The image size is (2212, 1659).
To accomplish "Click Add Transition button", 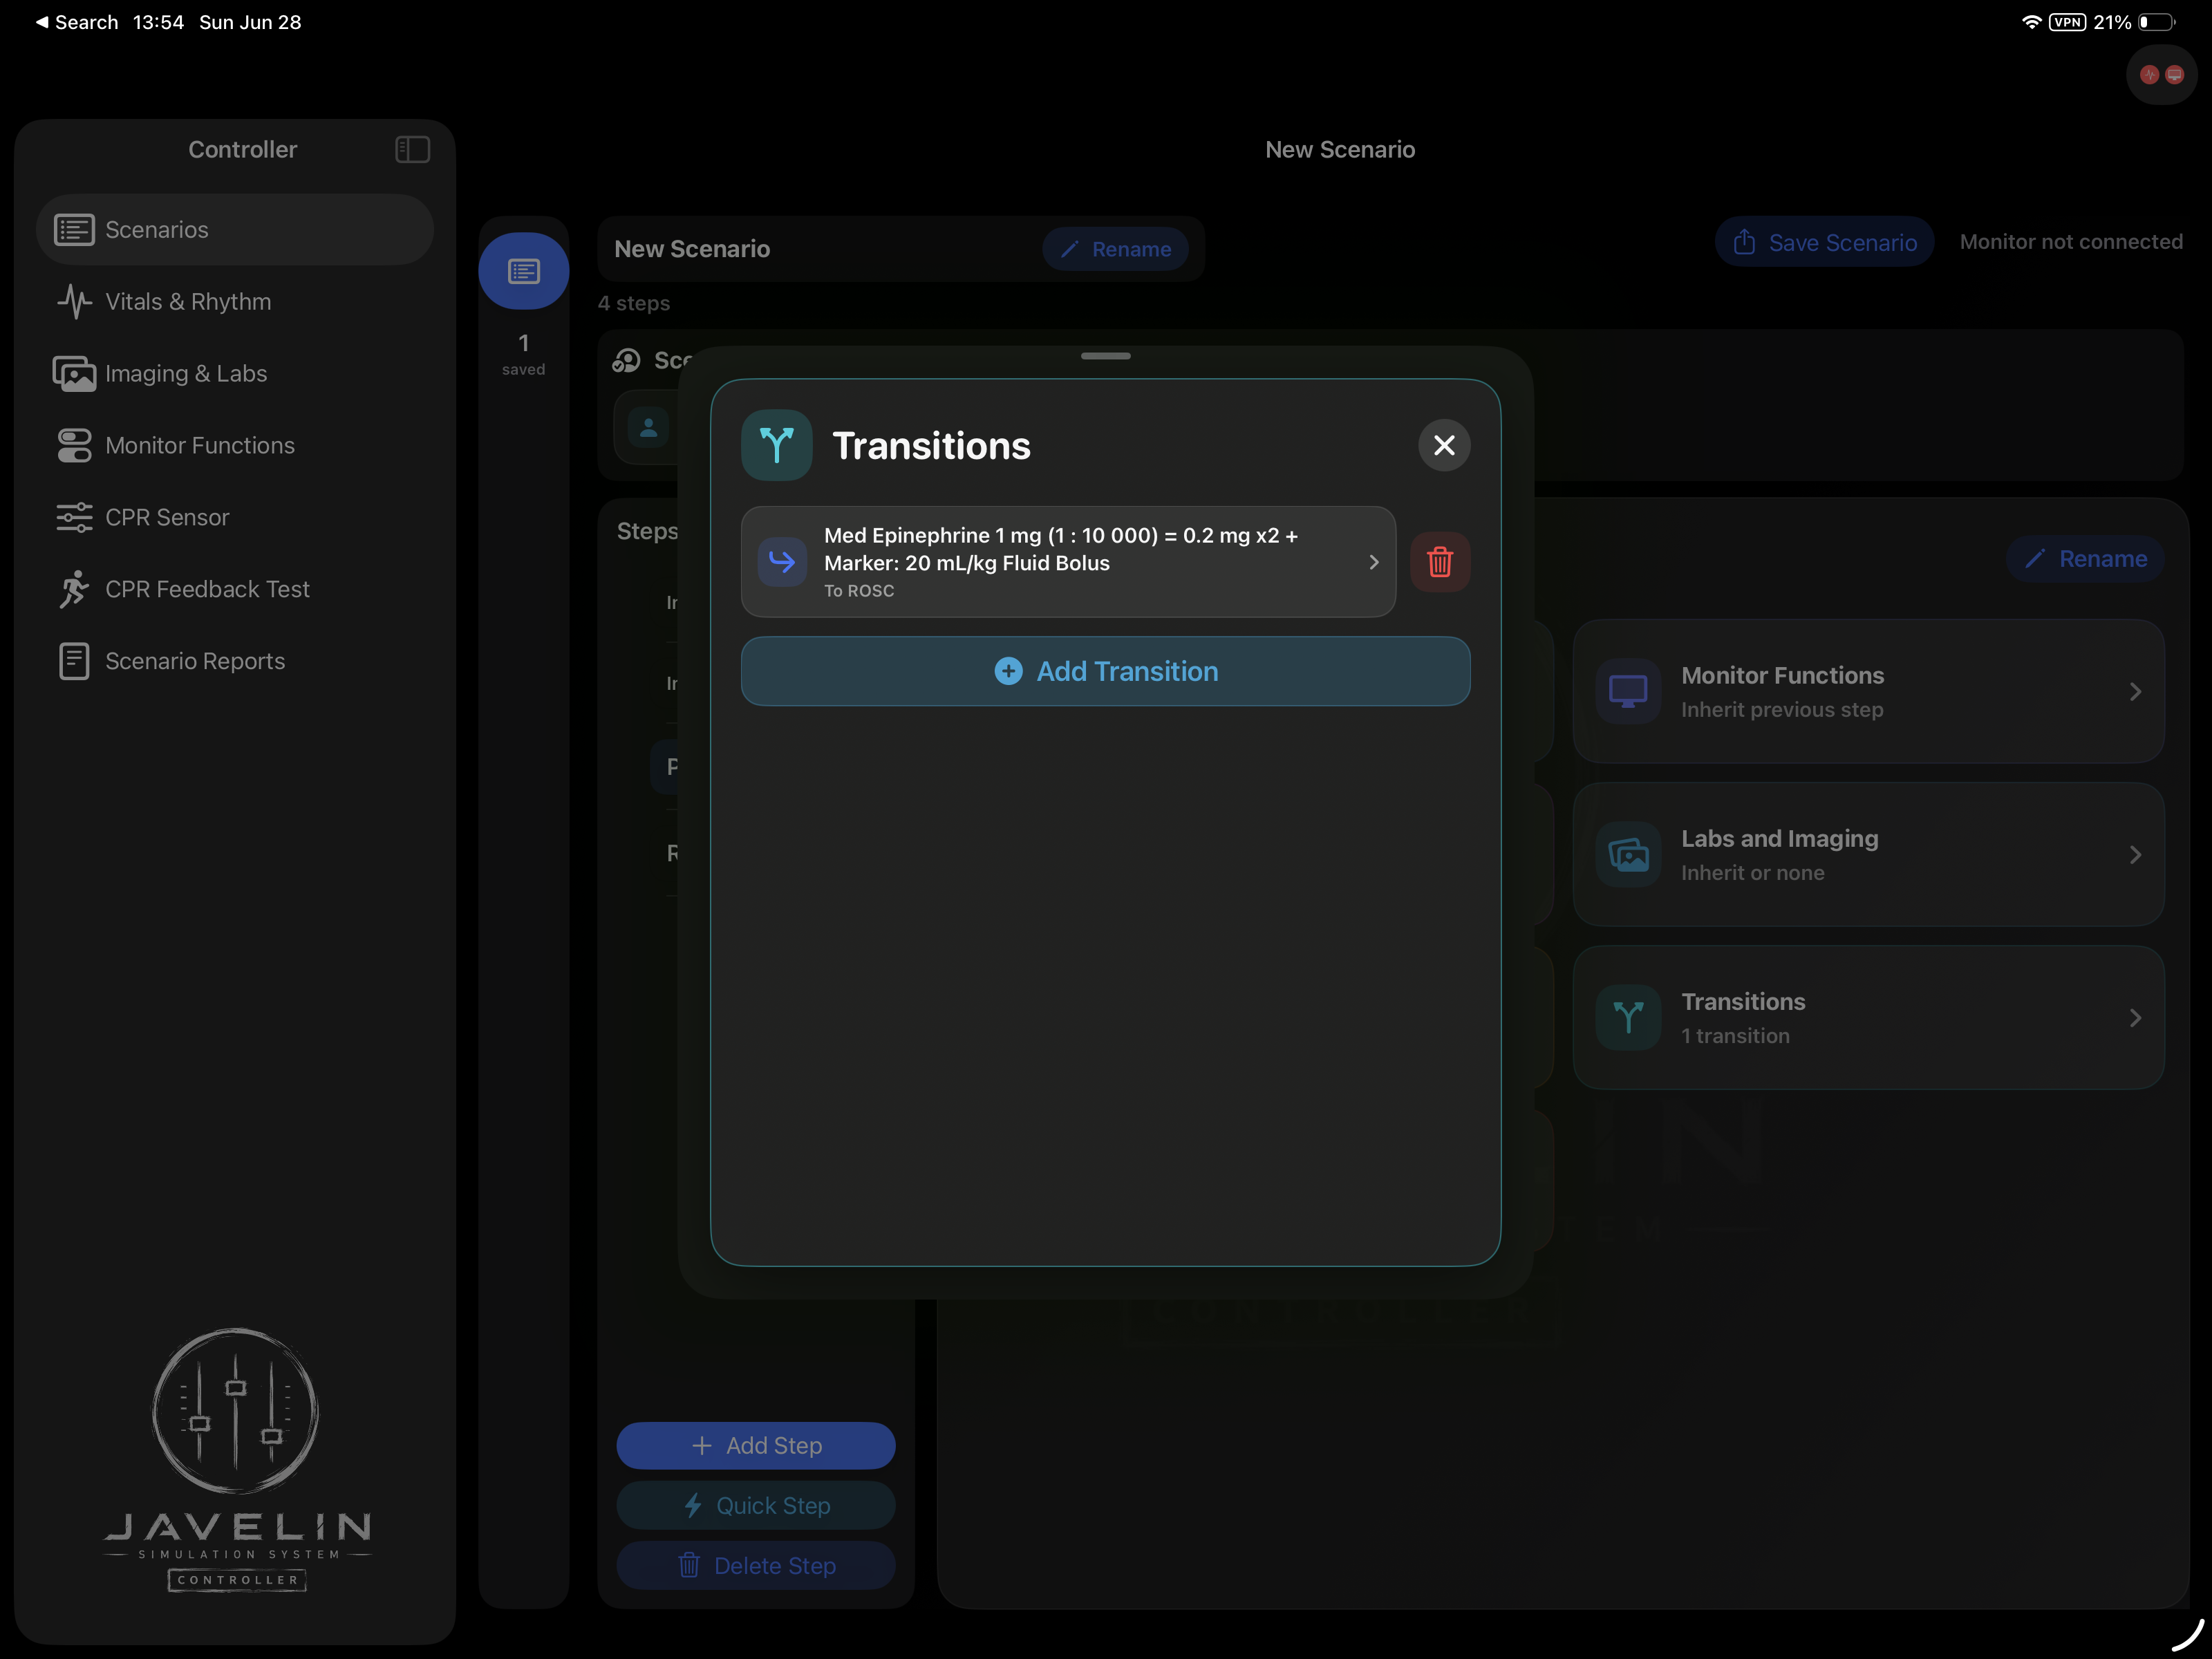I will coord(1105,671).
